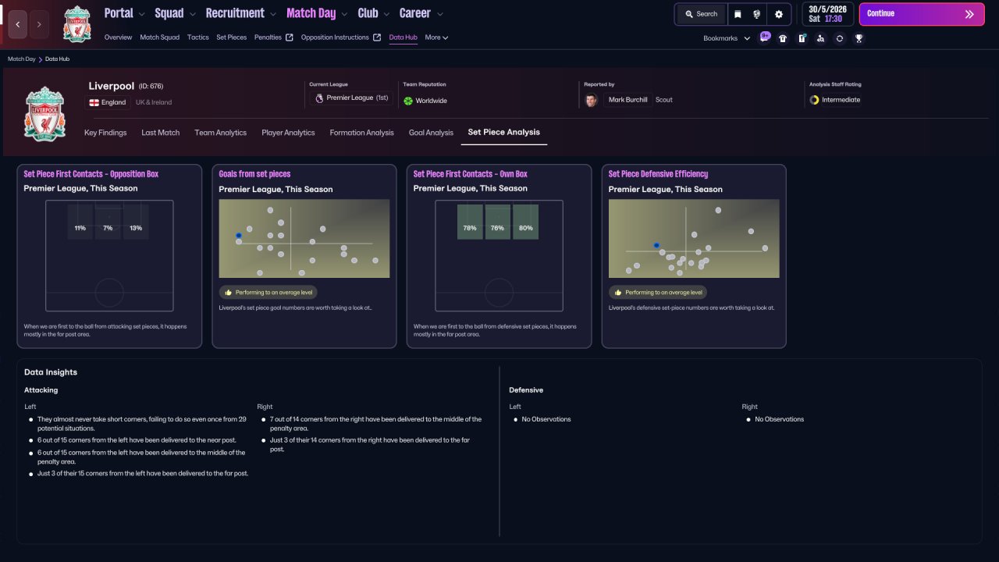This screenshot has width=999, height=562.
Task: Switch to the Key Findings tab
Action: 105,133
